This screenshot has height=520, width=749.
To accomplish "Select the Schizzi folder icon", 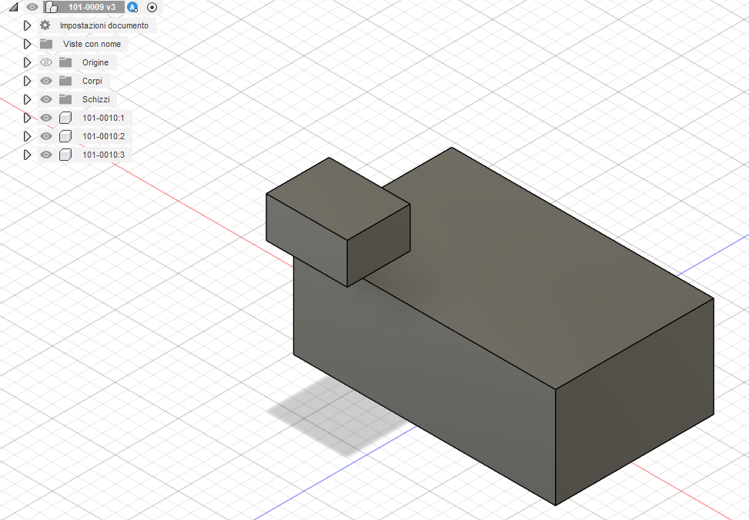I will (x=65, y=99).
